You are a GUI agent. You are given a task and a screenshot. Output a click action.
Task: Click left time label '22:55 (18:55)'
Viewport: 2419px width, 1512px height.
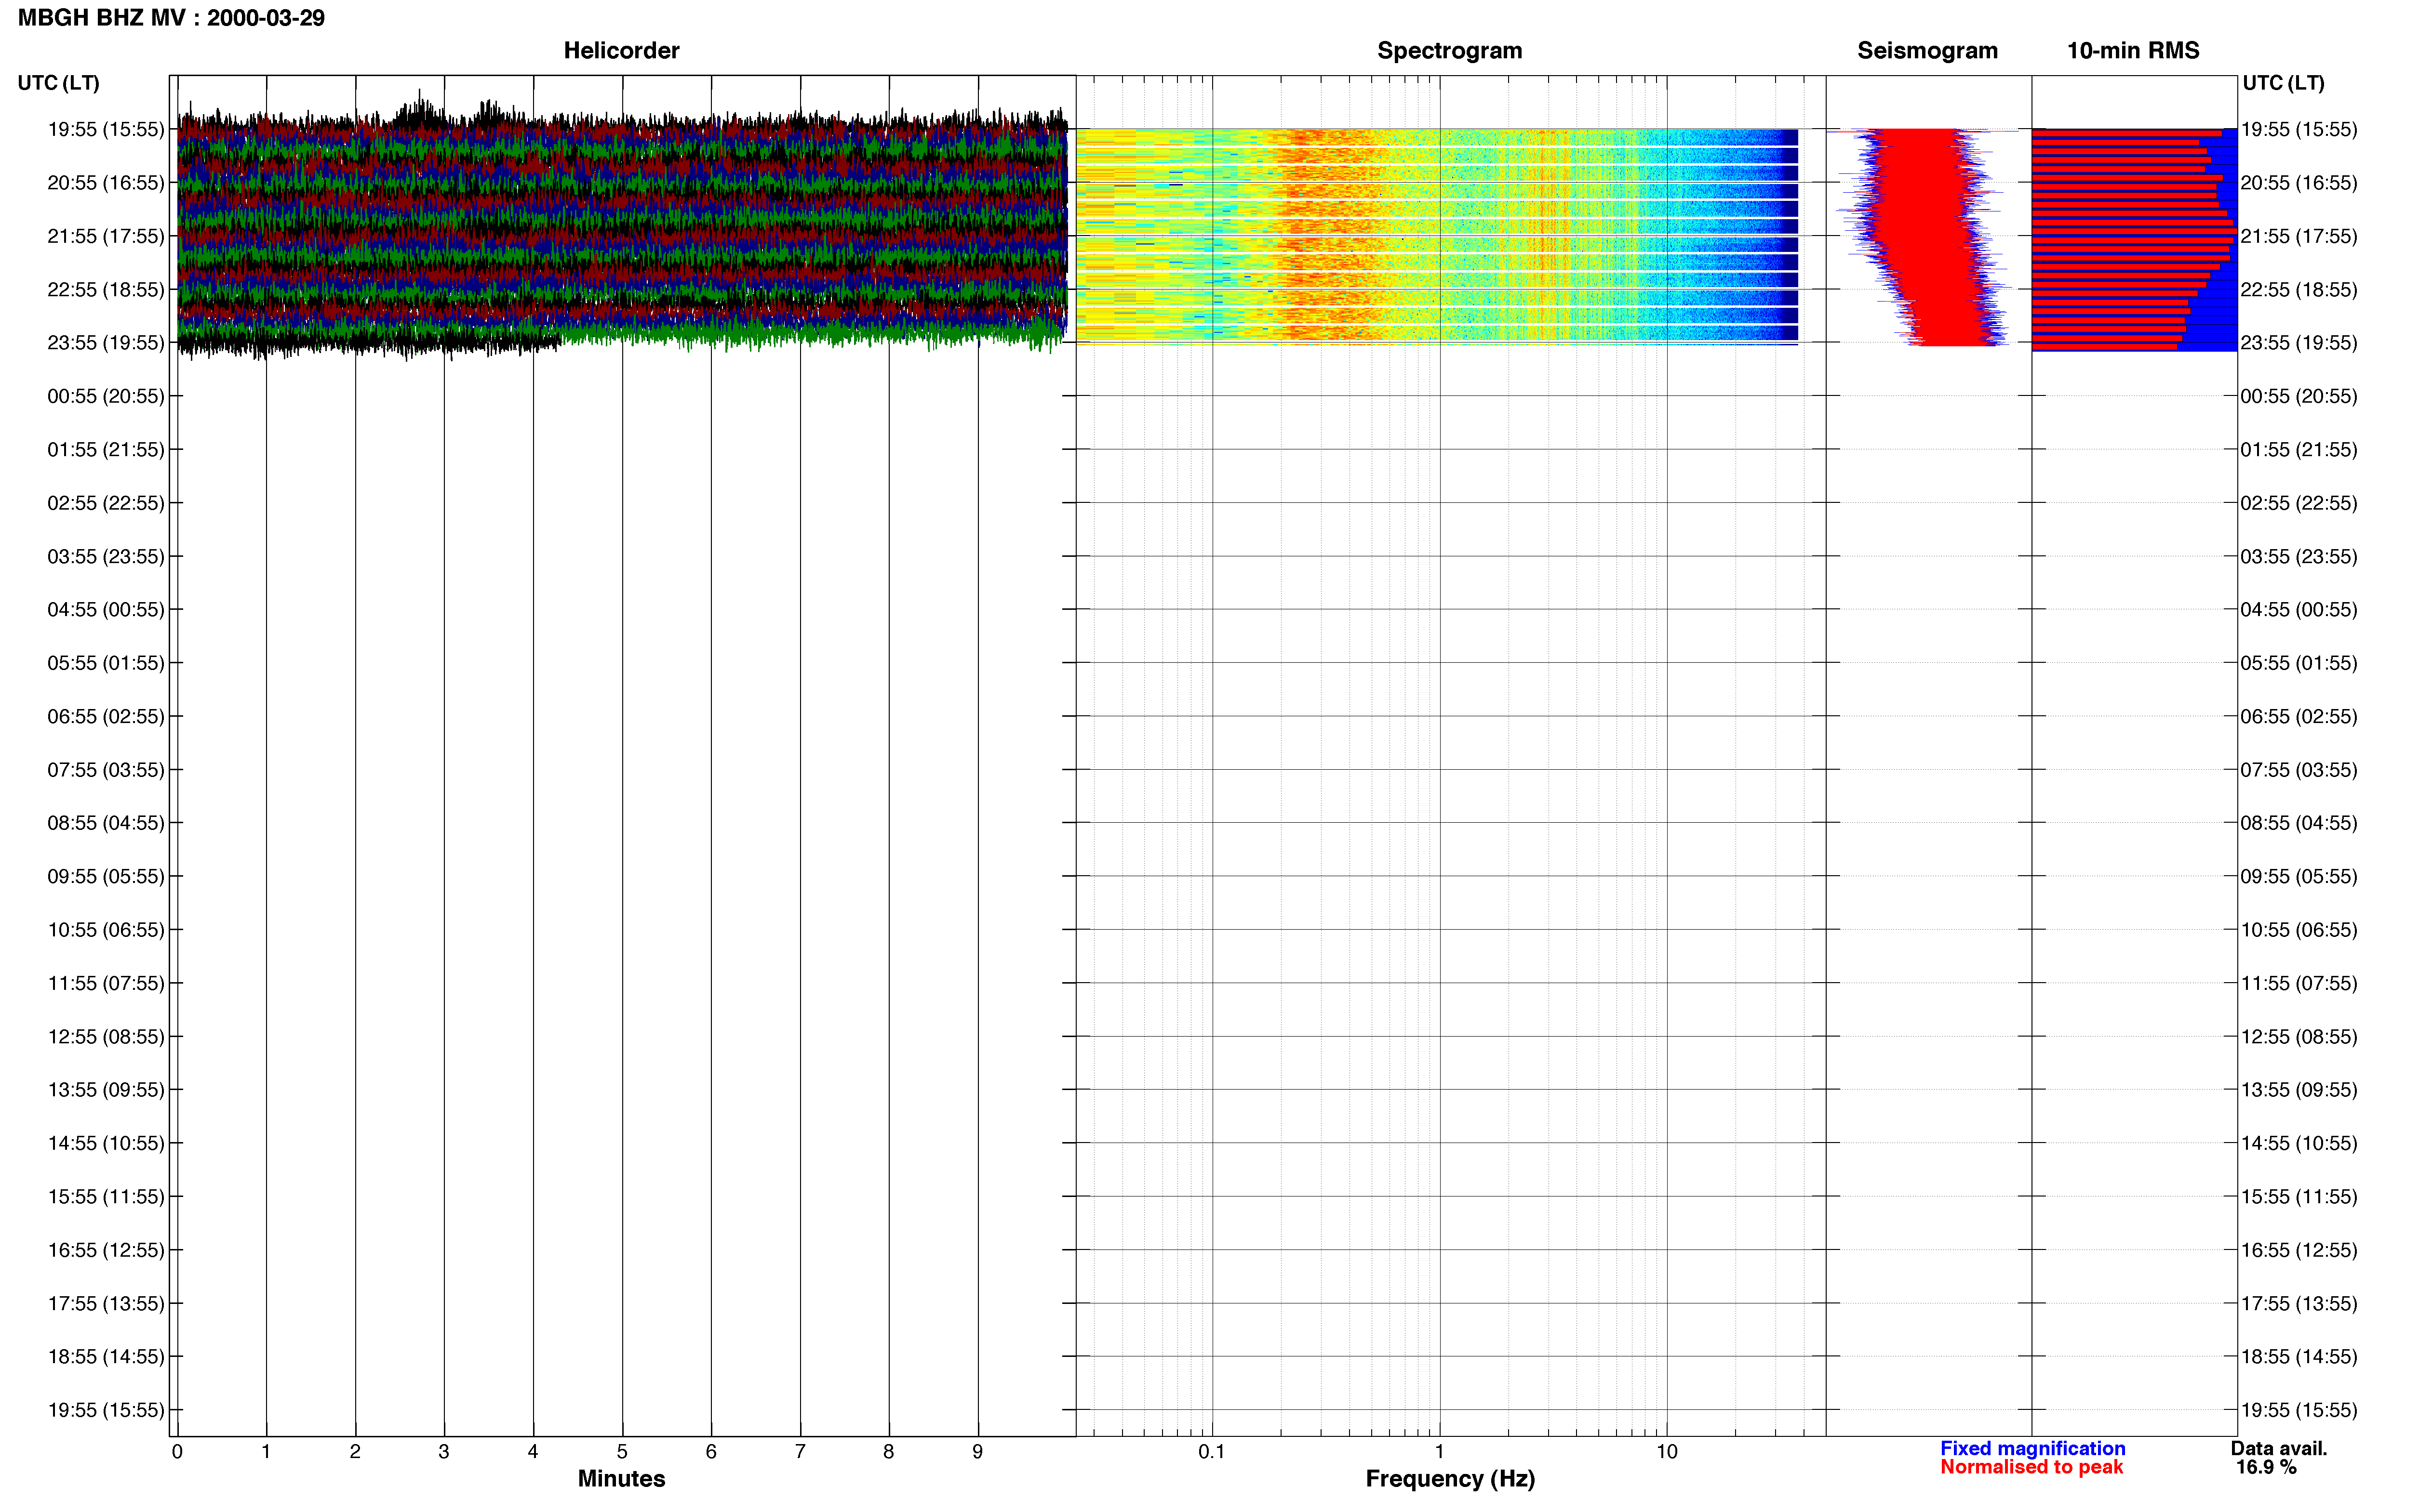click(x=106, y=290)
